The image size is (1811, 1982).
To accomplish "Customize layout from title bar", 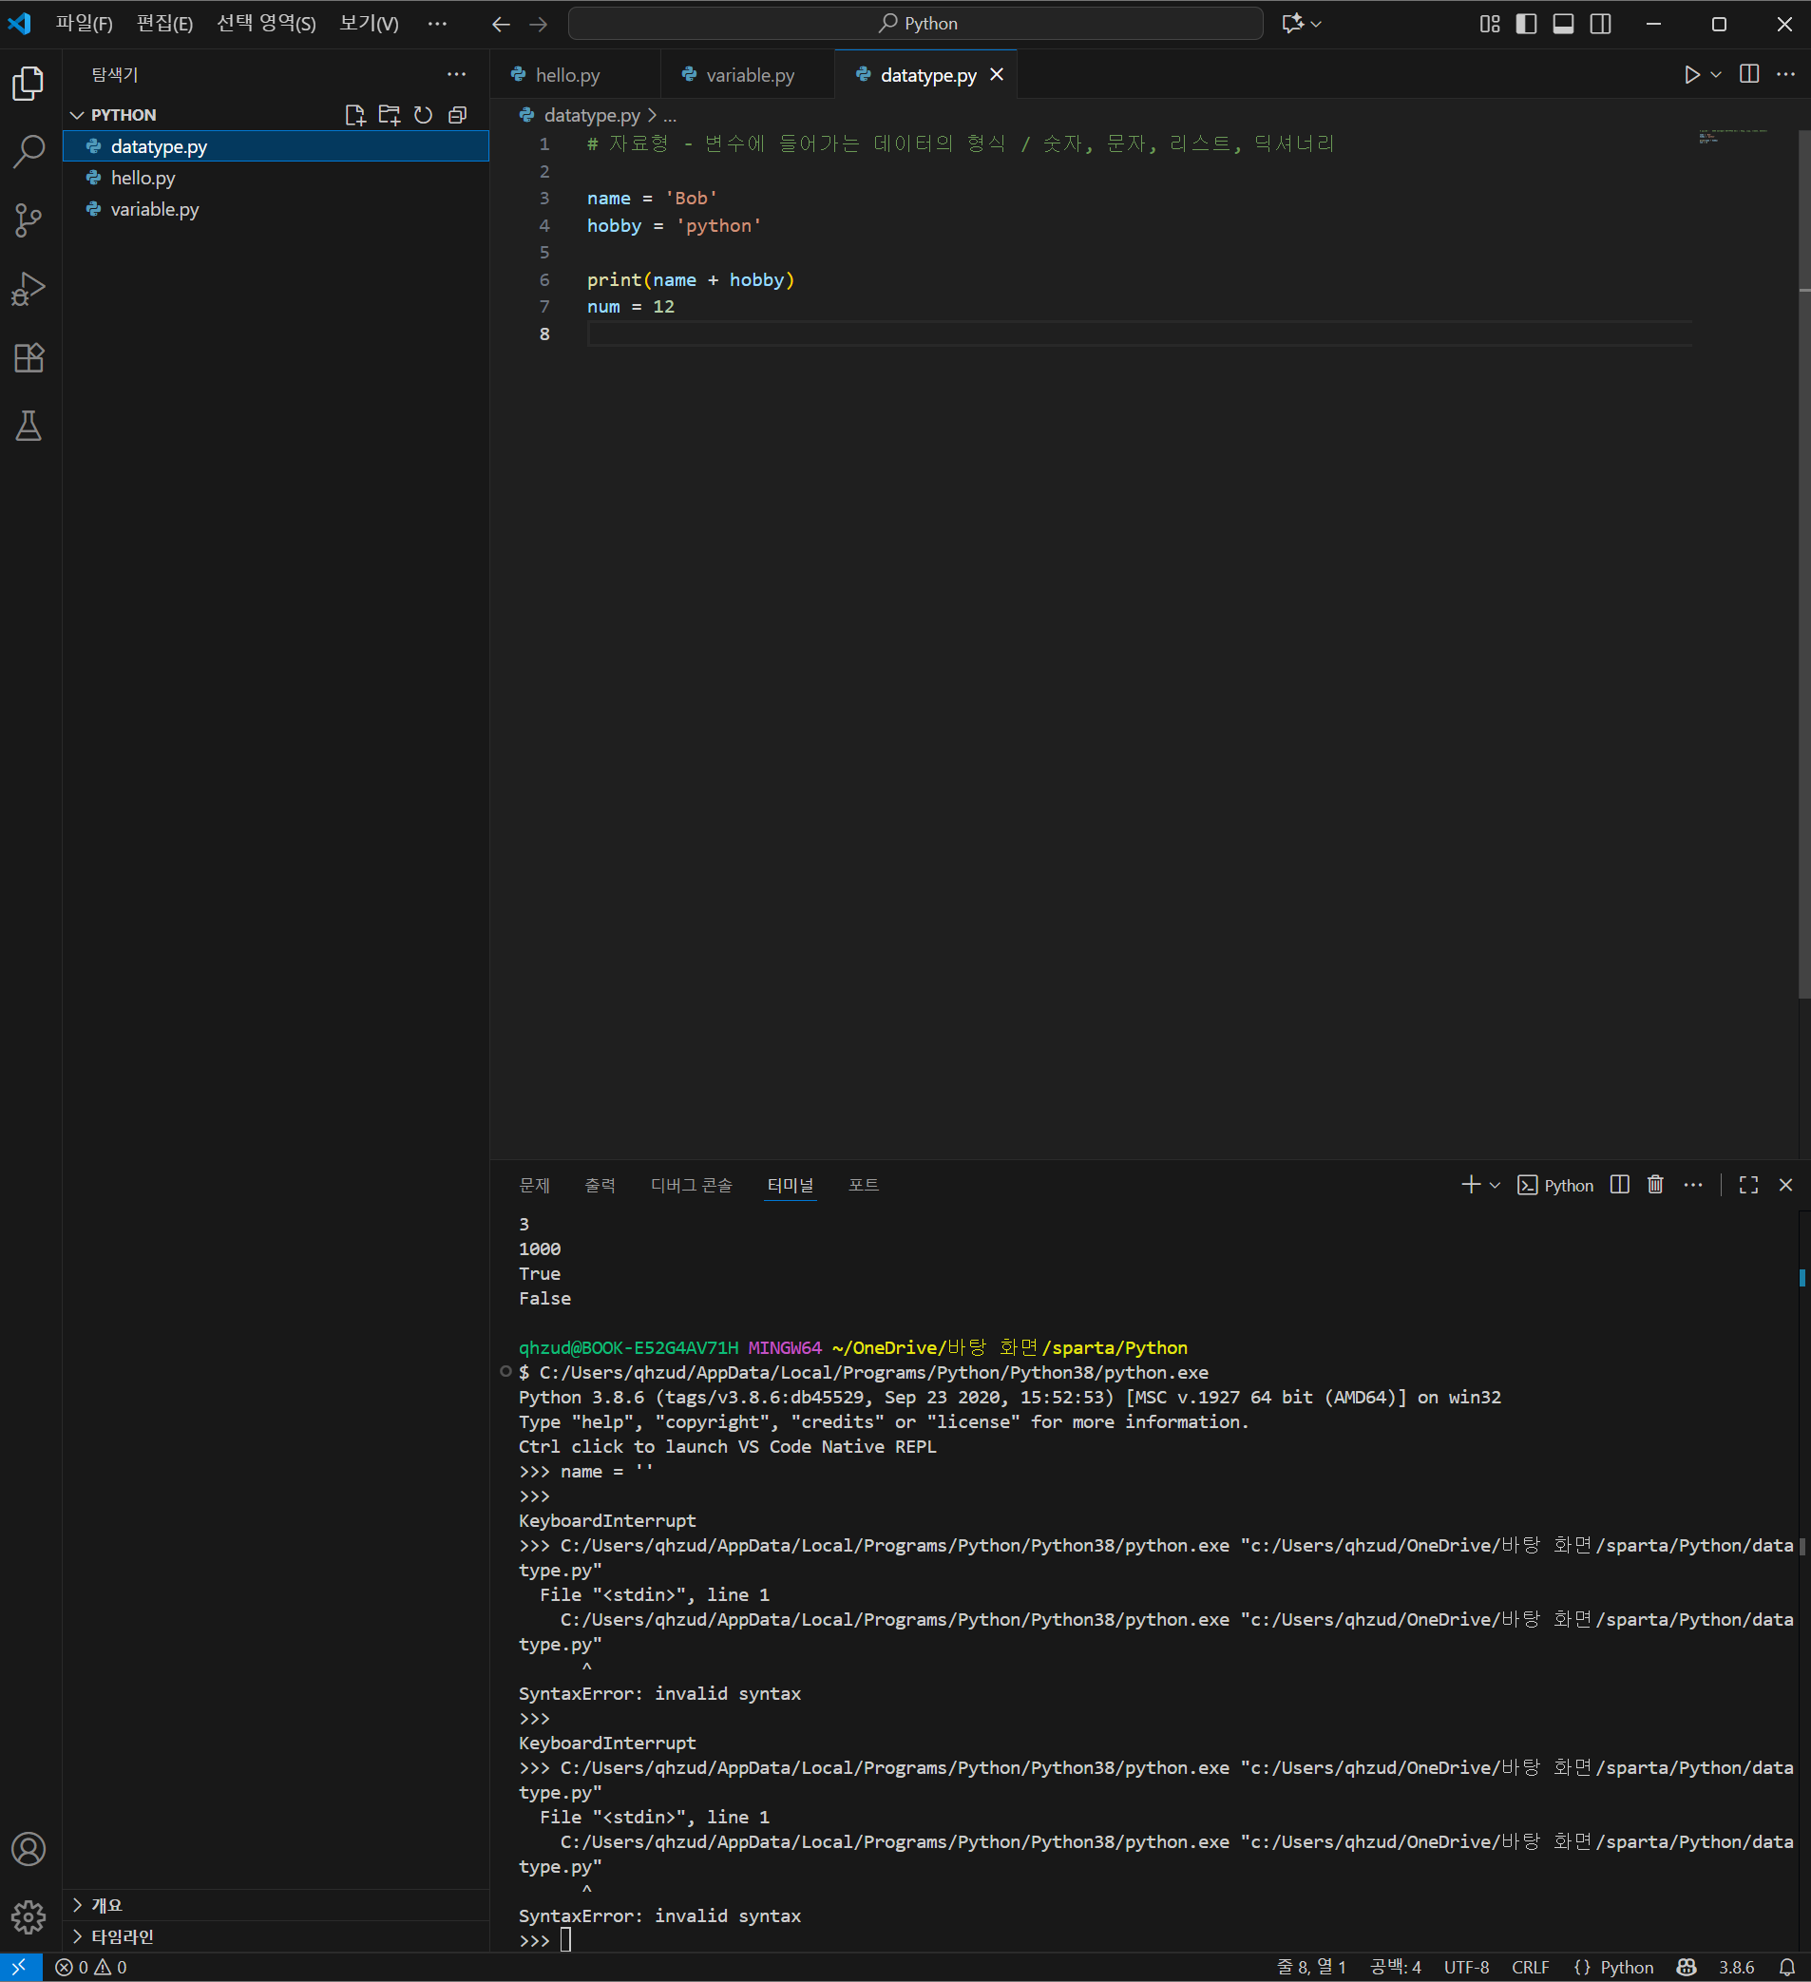I will pos(1490,24).
